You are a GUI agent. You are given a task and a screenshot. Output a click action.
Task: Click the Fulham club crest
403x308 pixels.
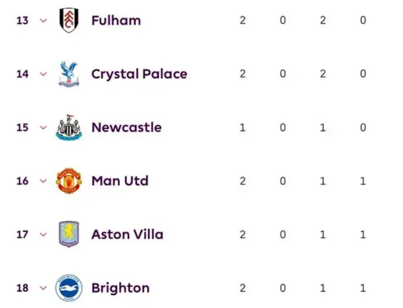[69, 20]
